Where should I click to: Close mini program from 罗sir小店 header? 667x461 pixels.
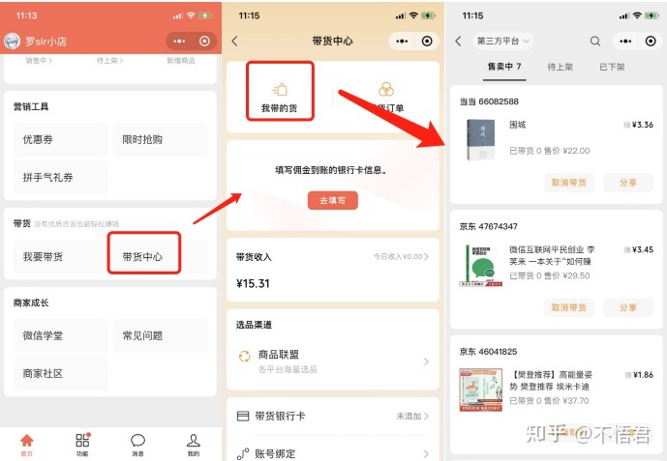pyautogui.click(x=204, y=42)
